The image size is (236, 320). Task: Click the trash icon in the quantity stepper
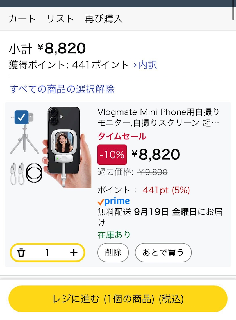(x=21, y=253)
